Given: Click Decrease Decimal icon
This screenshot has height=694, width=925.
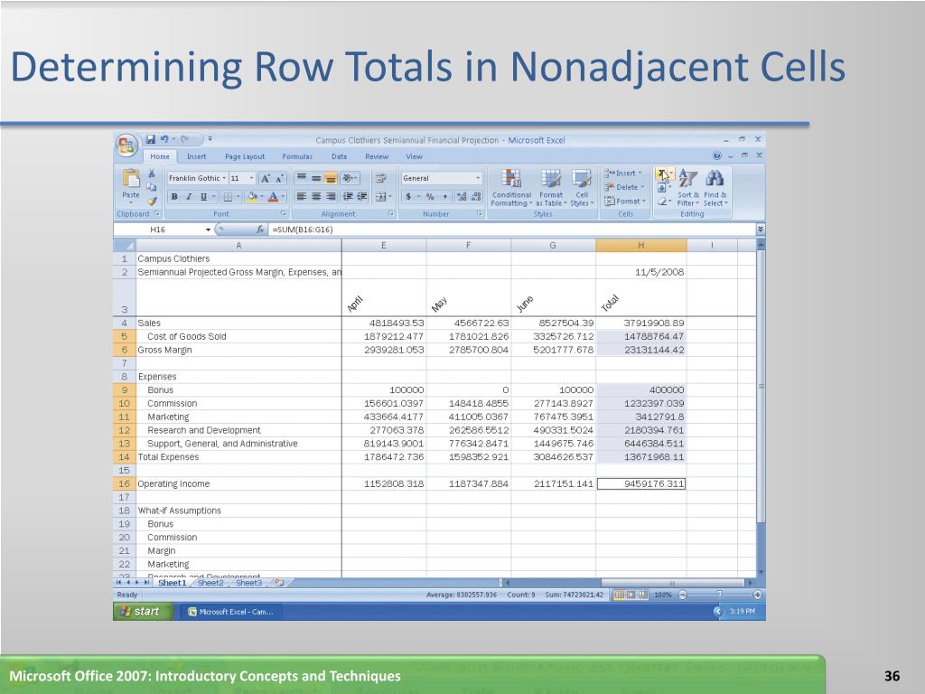Looking at the screenshot, I should coord(477,196).
